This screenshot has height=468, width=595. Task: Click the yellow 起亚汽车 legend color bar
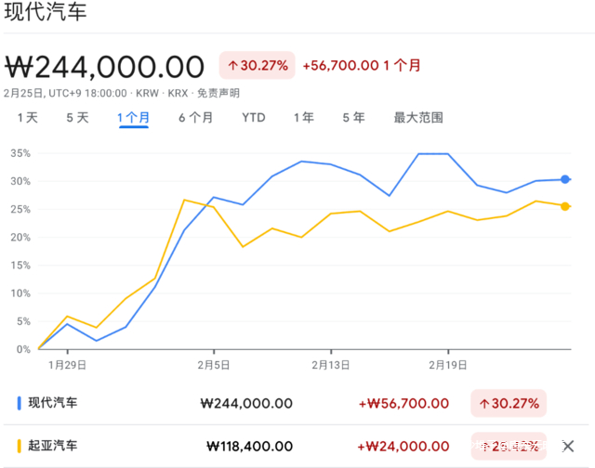[x=19, y=446]
